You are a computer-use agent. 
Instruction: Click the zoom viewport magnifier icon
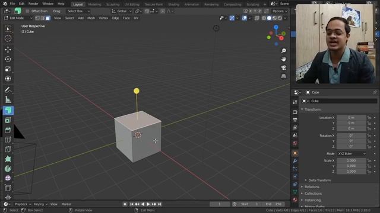point(284,50)
